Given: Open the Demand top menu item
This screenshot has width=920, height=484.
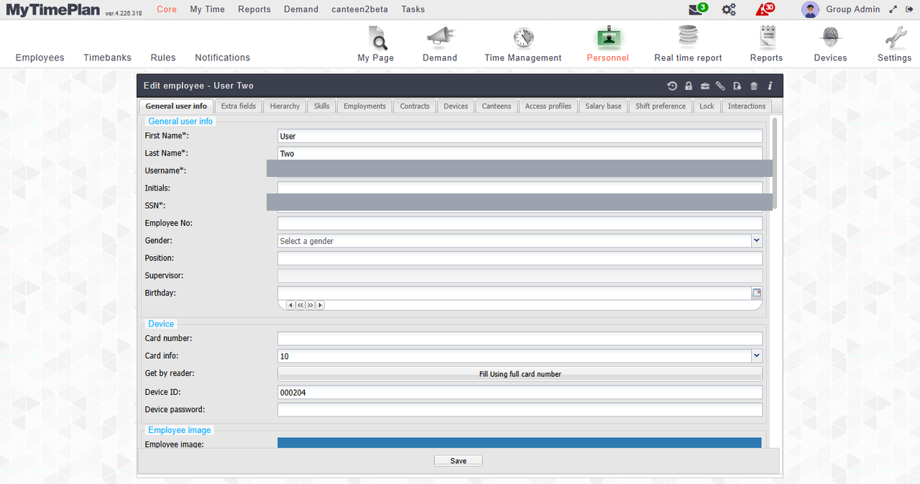Looking at the screenshot, I should 301,9.
